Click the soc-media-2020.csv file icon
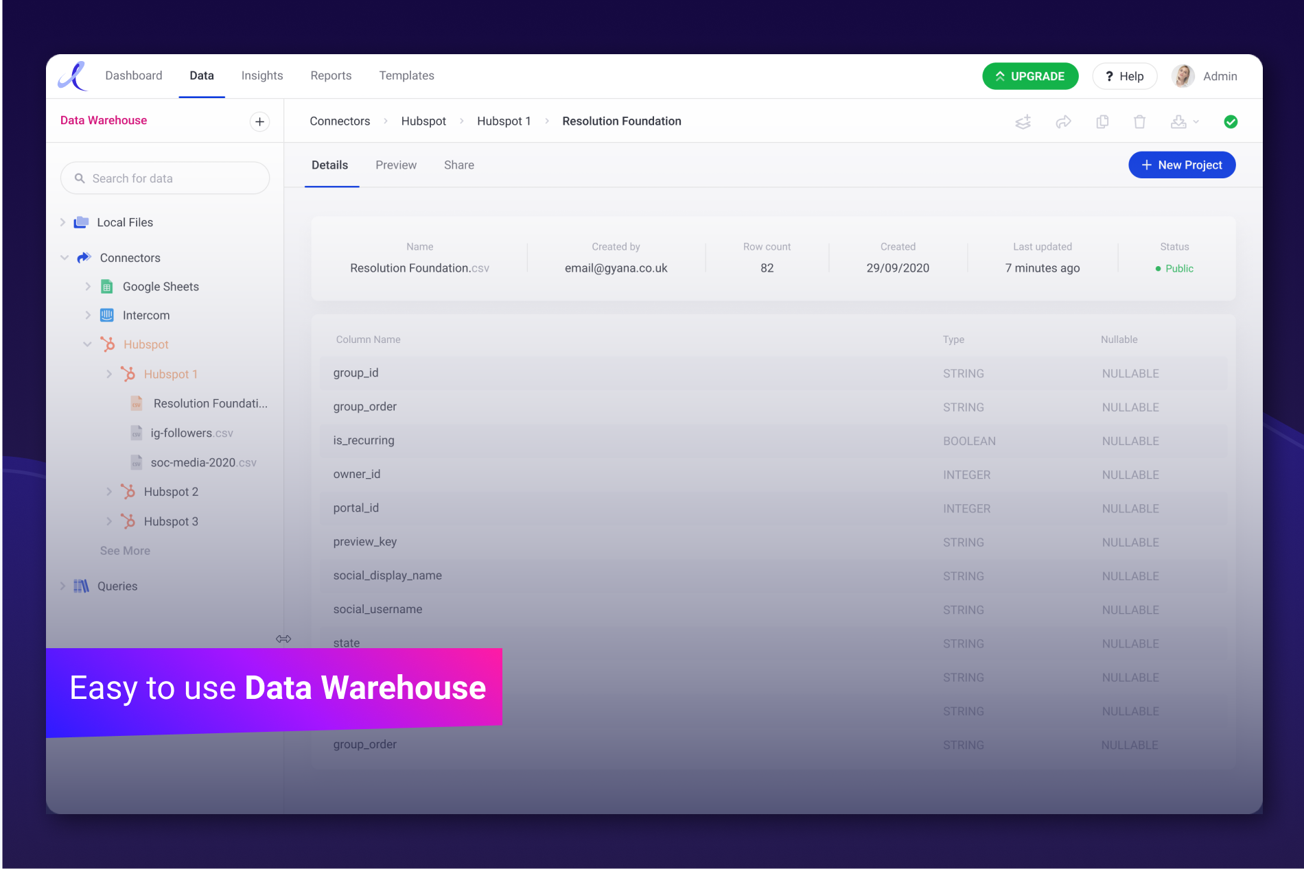This screenshot has height=869, width=1304. (137, 462)
